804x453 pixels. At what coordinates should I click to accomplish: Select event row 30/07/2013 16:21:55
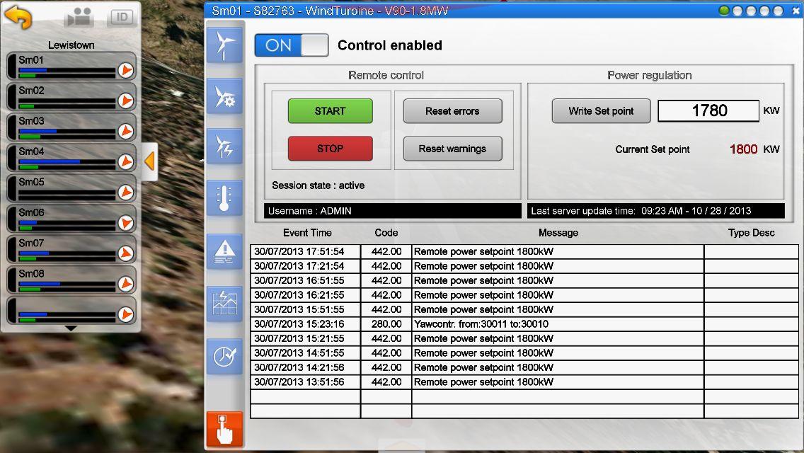(524, 295)
